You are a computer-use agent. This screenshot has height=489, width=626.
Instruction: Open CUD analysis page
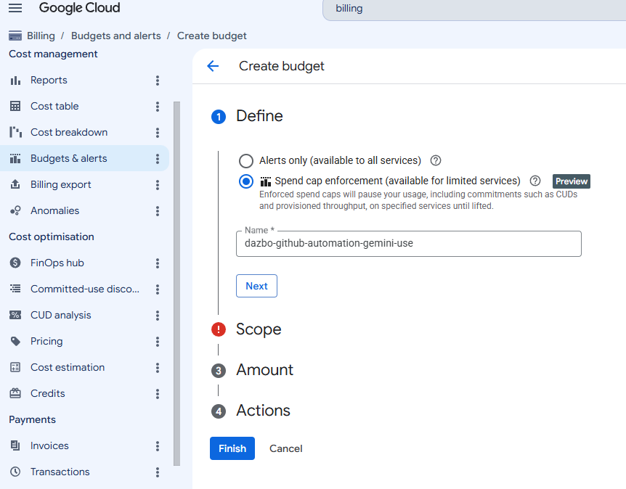click(x=61, y=316)
